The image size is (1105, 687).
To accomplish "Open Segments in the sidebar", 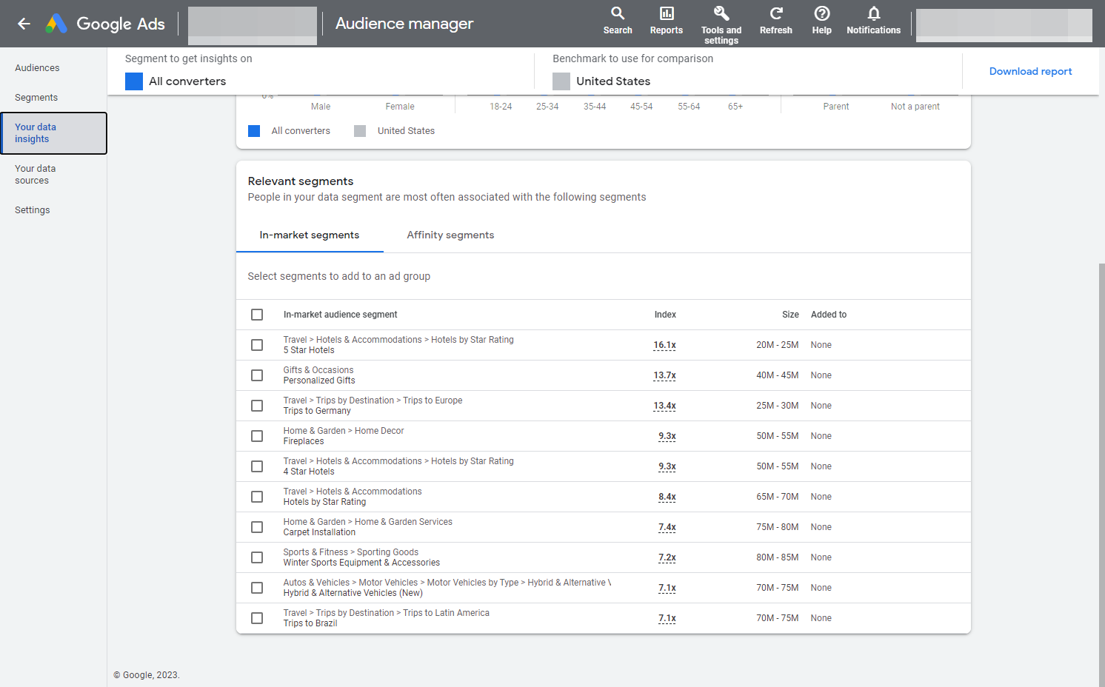I will pyautogui.click(x=36, y=98).
